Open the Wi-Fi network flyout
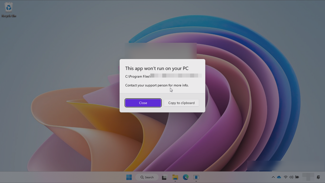Image resolution: width=325 pixels, height=183 pixels. [x=285, y=177]
